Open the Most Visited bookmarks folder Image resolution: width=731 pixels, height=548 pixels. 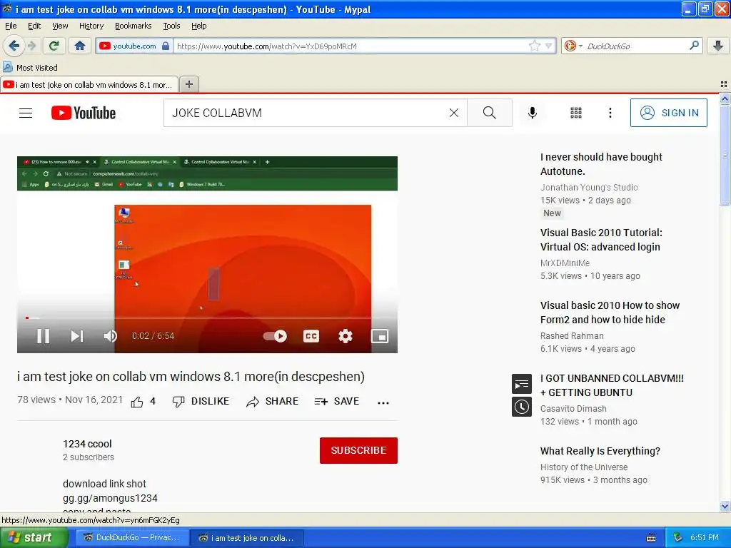[x=30, y=68]
